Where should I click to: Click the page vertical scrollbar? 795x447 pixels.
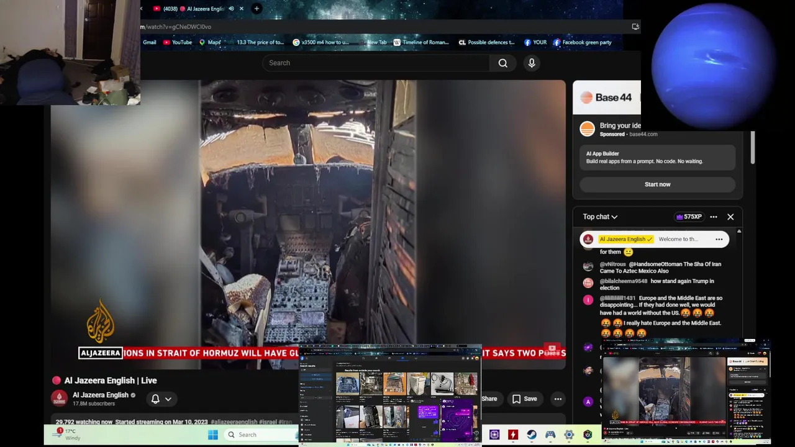pyautogui.click(x=753, y=148)
